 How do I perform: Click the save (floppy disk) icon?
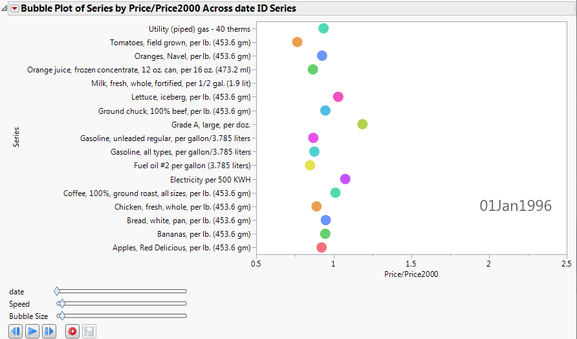click(89, 331)
